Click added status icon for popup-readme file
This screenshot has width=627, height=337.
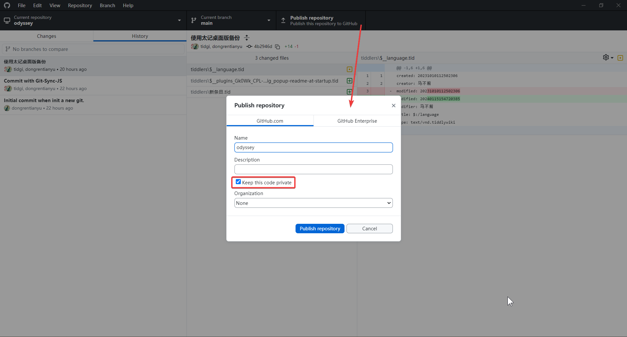pyautogui.click(x=349, y=81)
